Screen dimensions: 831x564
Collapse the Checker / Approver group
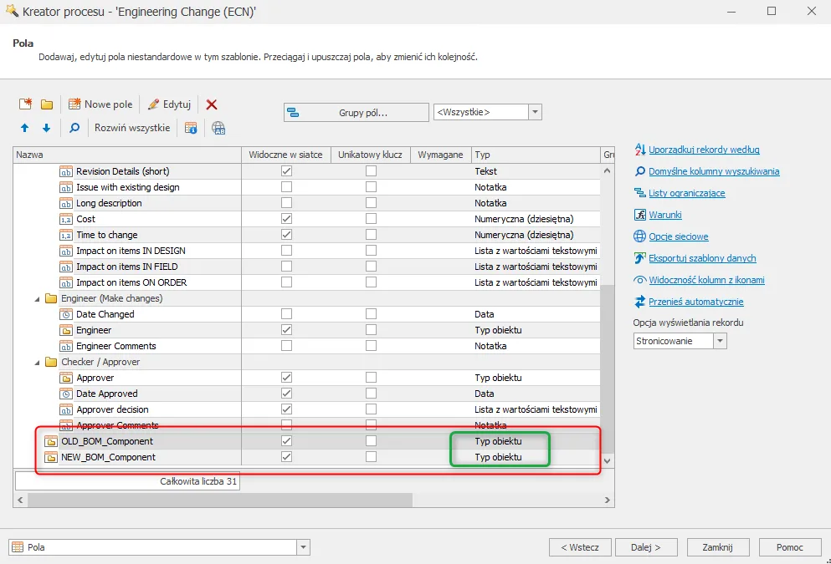pos(37,363)
